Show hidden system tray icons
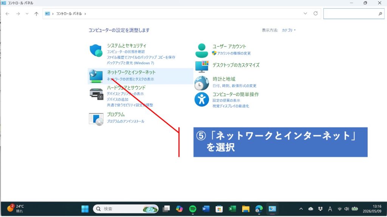This screenshot has width=387, height=217. click(x=301, y=209)
